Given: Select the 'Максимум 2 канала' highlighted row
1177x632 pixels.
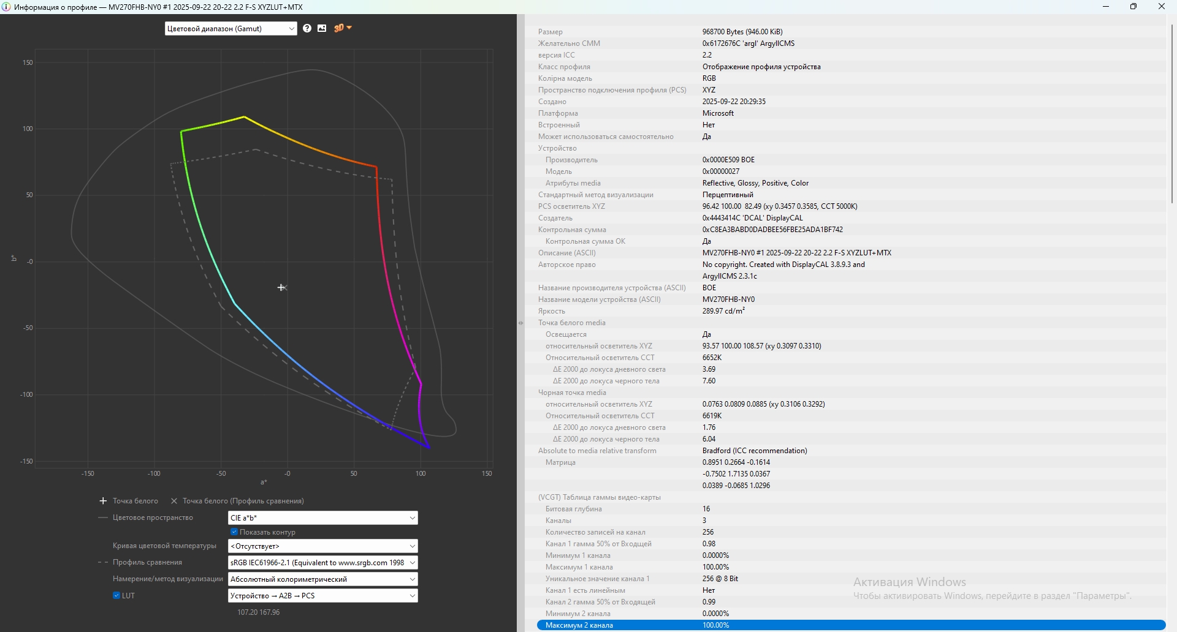Looking at the screenshot, I should [x=851, y=625].
